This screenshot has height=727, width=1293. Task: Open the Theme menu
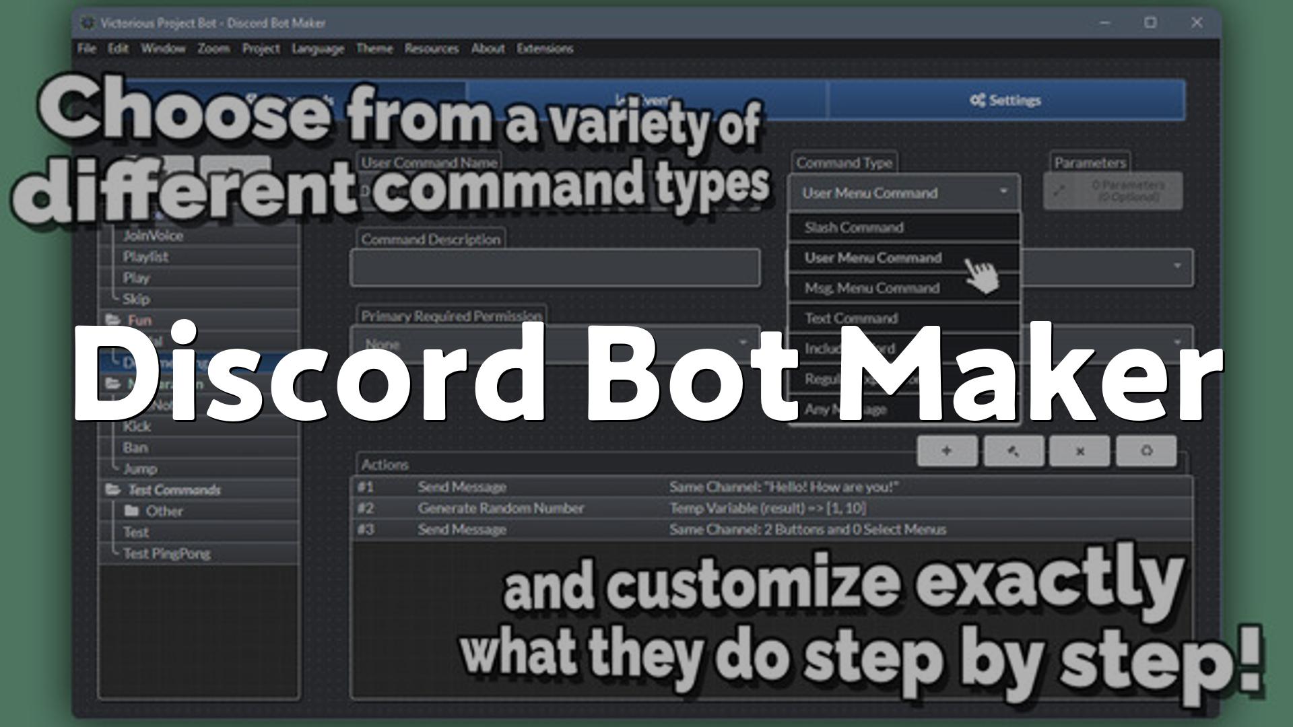(x=374, y=48)
